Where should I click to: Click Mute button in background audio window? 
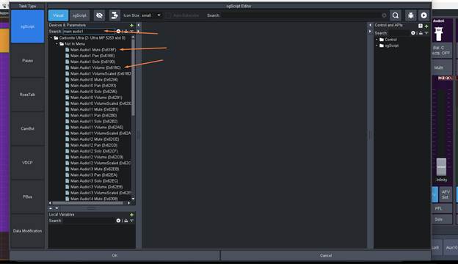tap(442, 67)
